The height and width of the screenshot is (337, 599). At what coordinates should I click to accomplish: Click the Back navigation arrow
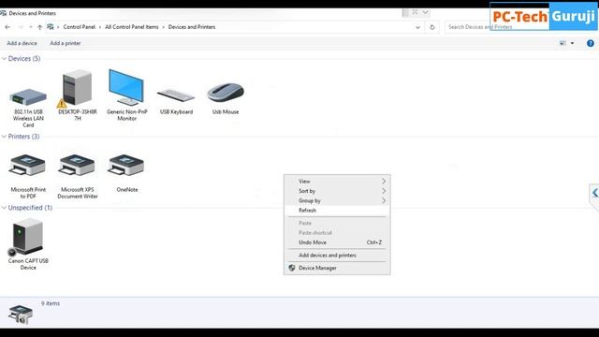click(x=7, y=27)
